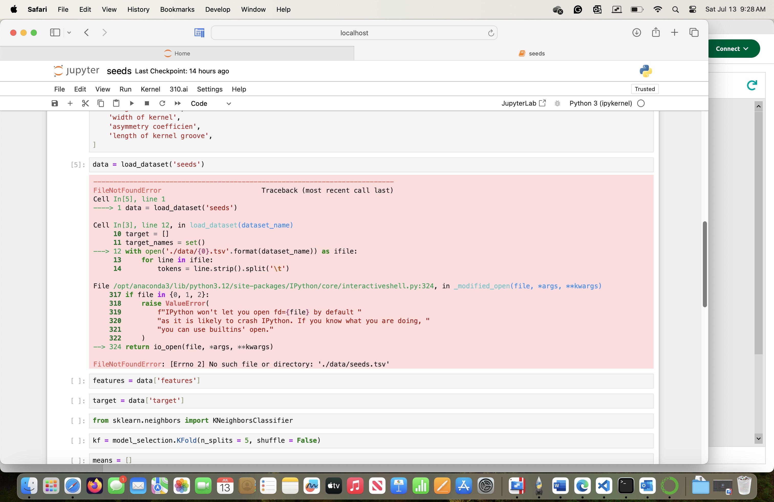
Task: Insert a new cell with the plus icon
Action: tap(70, 103)
